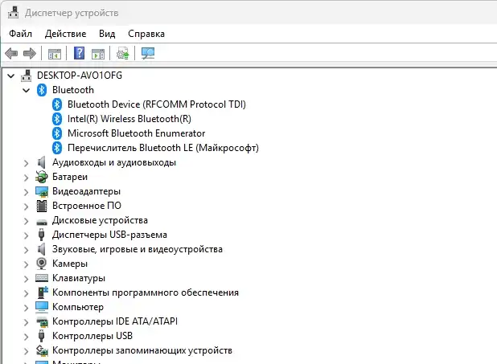Click the Камеры webcam icon
This screenshot has height=364, width=497.
point(42,264)
